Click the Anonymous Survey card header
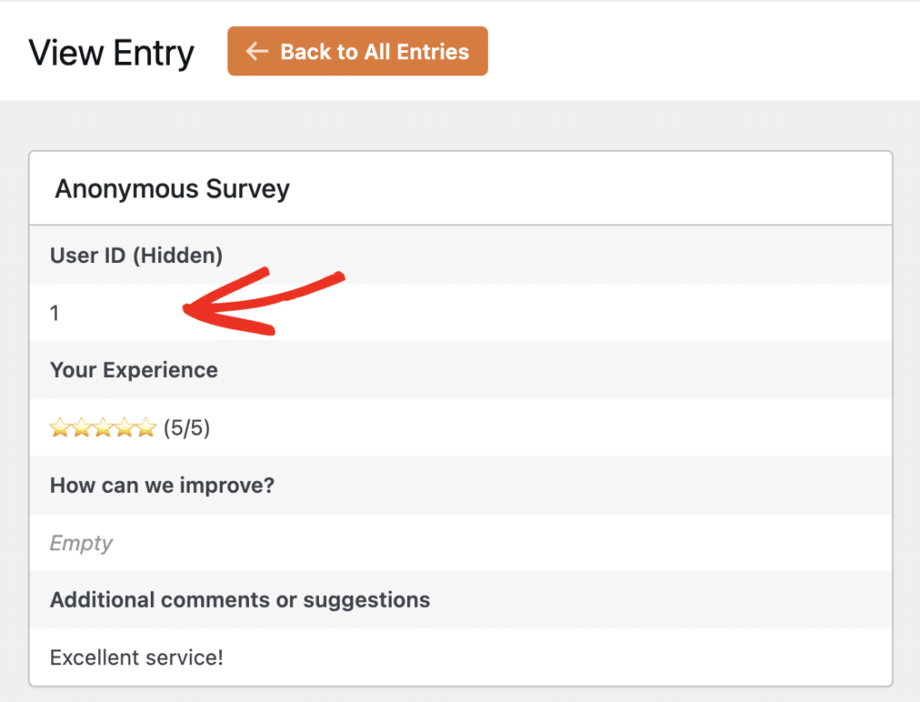The height and width of the screenshot is (702, 920). [x=172, y=189]
